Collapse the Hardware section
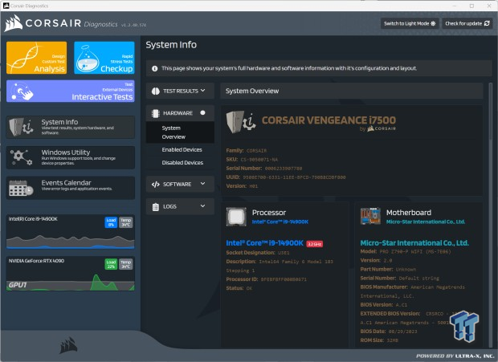Image resolution: width=498 pixels, height=362 pixels. point(180,113)
